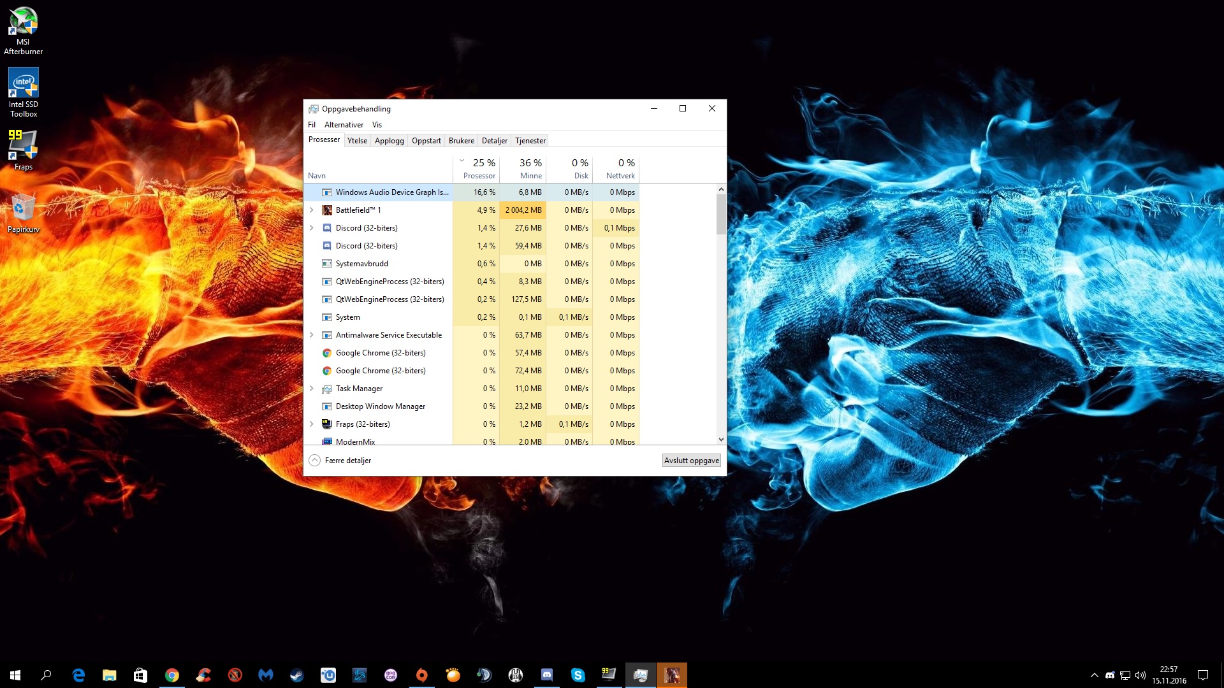Switch to the Applogg tab
This screenshot has width=1224, height=688.
click(x=389, y=141)
